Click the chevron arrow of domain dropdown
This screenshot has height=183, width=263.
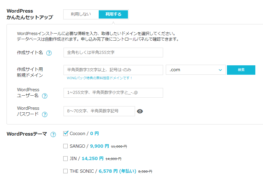coord(220,70)
